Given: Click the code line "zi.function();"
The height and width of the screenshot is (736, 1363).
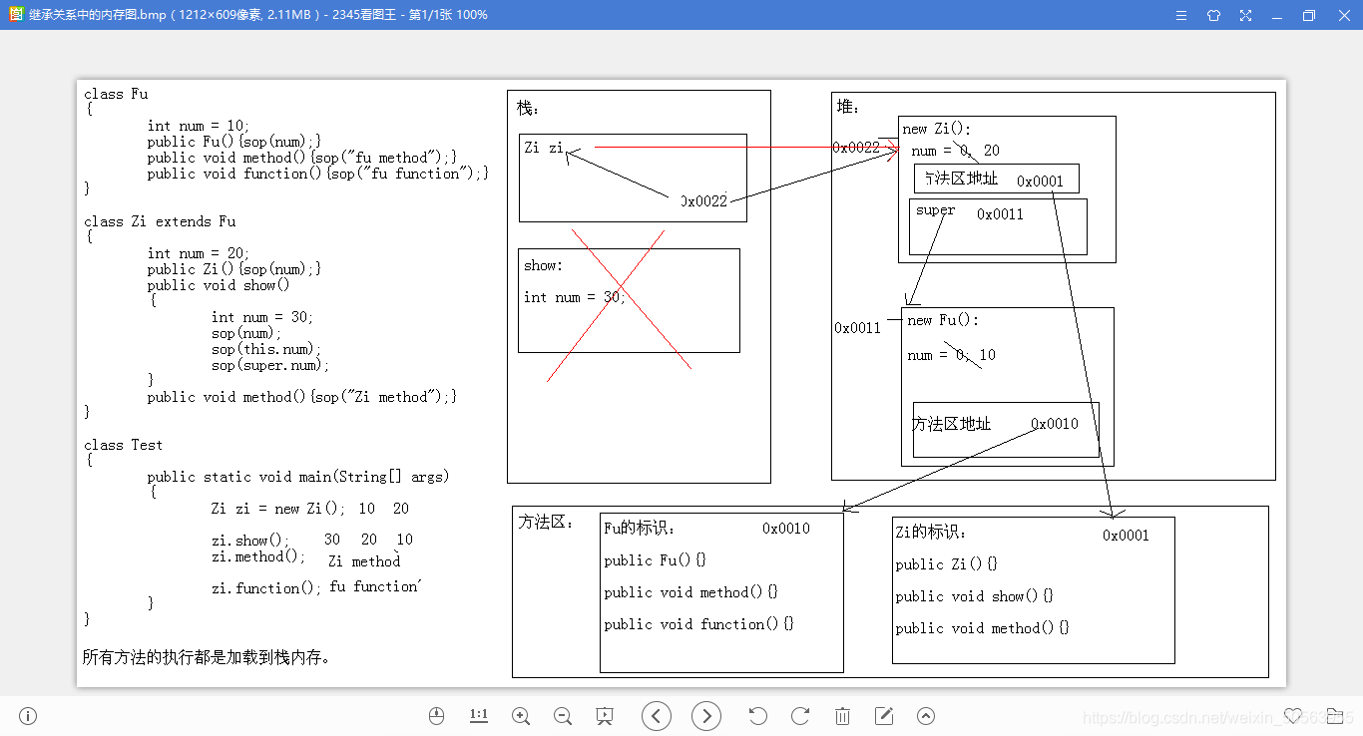Looking at the screenshot, I should 267,588.
